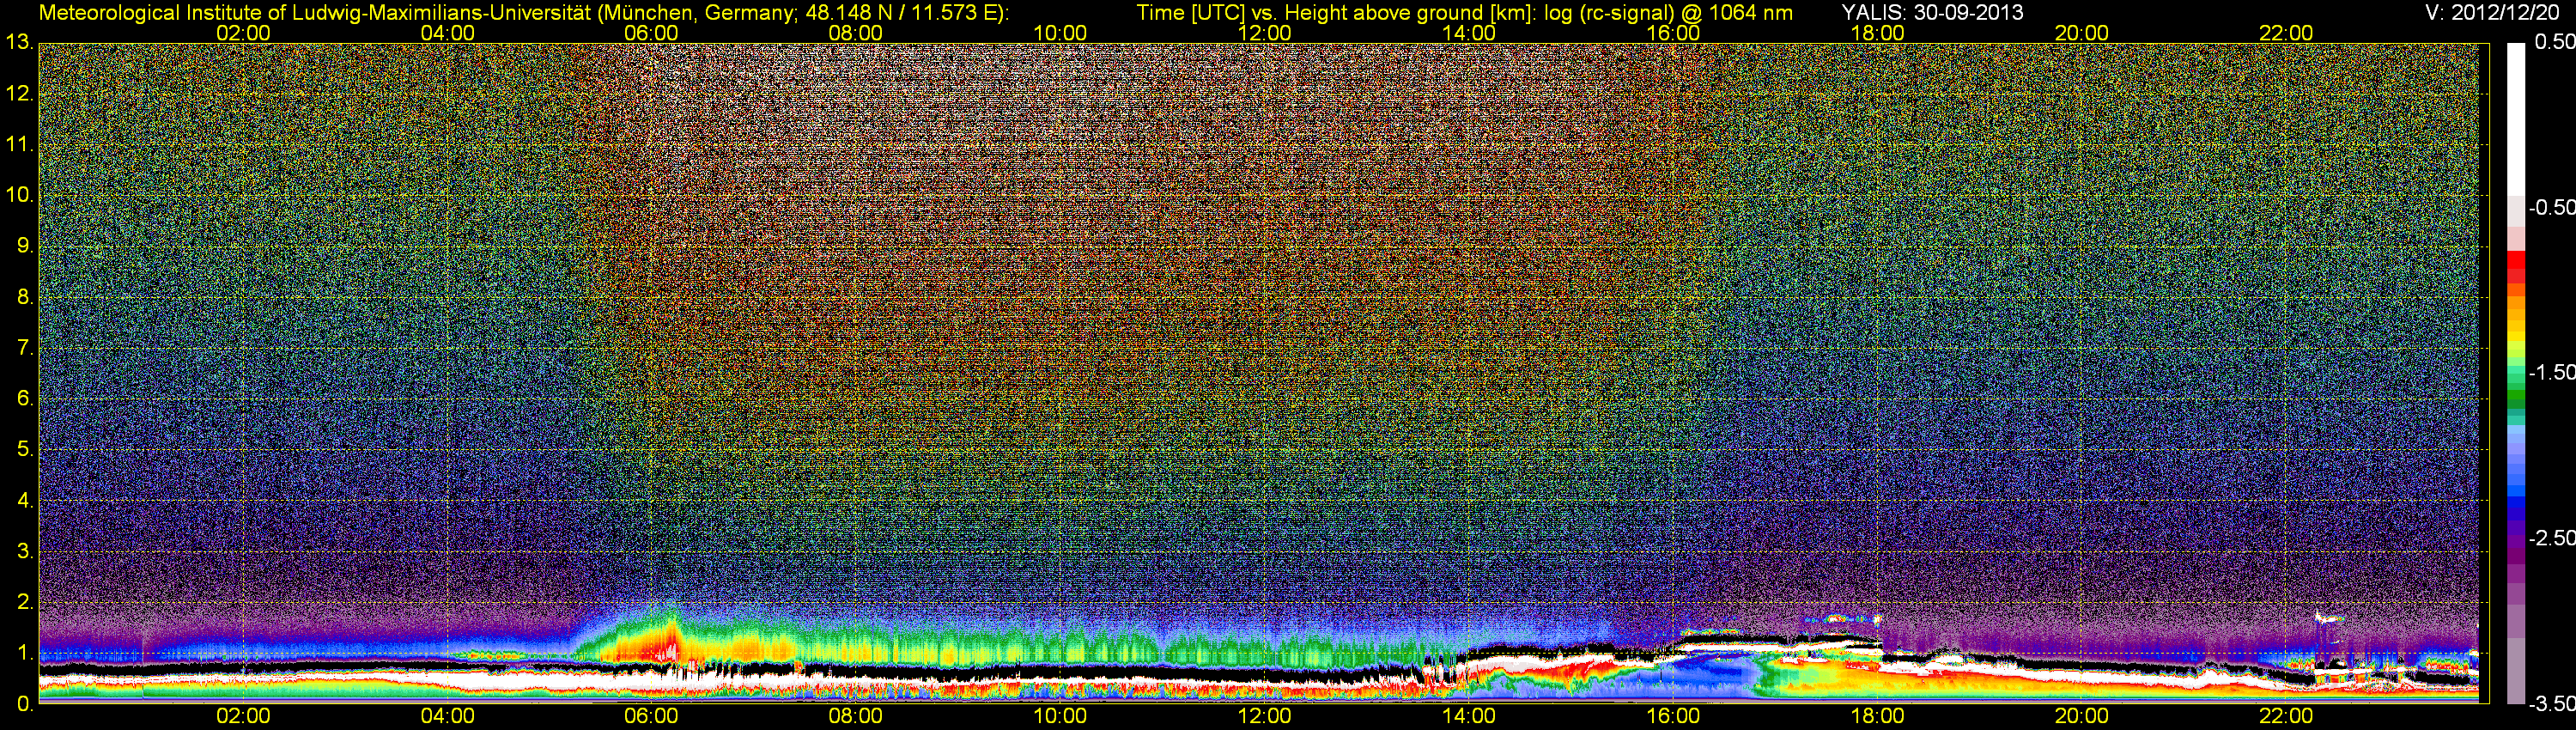Image resolution: width=2576 pixels, height=730 pixels.
Task: Click the 3 km height axis label
Action: [x=25, y=552]
